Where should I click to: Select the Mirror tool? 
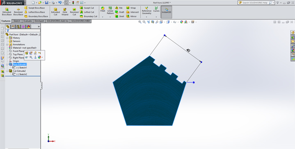[131, 16]
